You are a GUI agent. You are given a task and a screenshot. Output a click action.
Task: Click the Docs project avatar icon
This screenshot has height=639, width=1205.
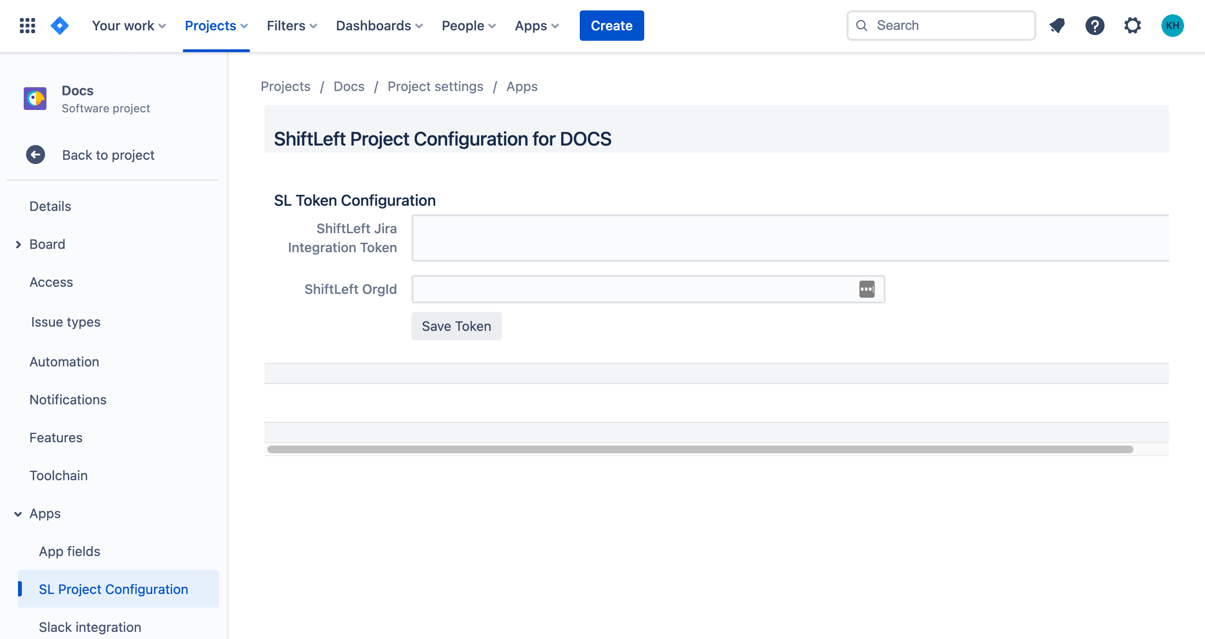[x=35, y=99]
